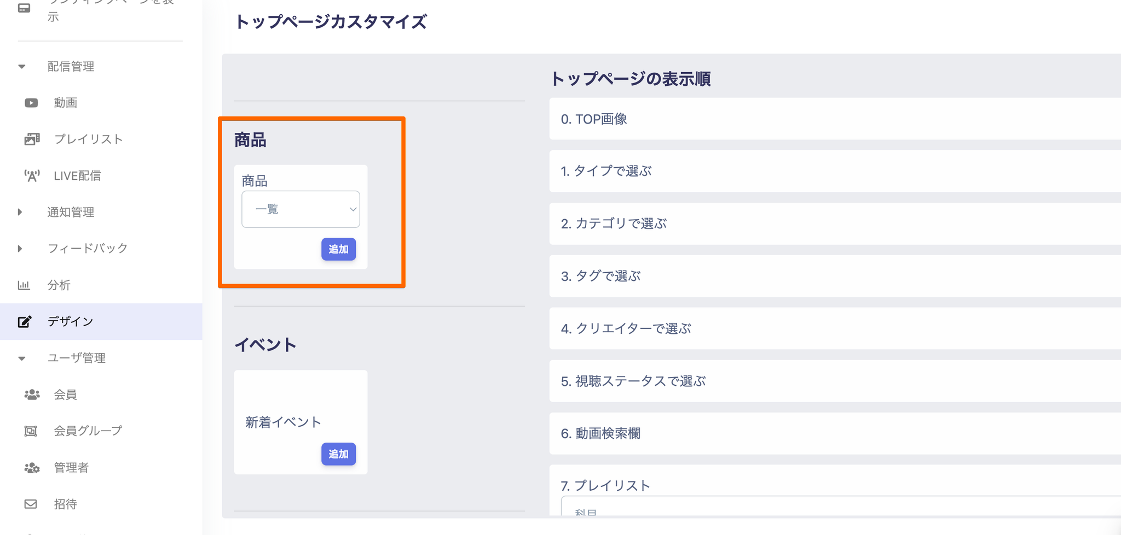Click the design (デザイン) edit icon

click(x=25, y=321)
